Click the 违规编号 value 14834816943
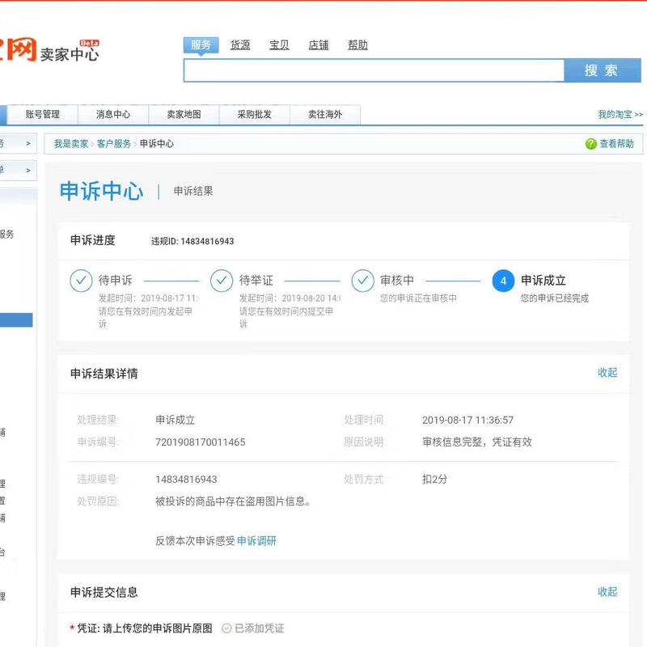 point(186,479)
